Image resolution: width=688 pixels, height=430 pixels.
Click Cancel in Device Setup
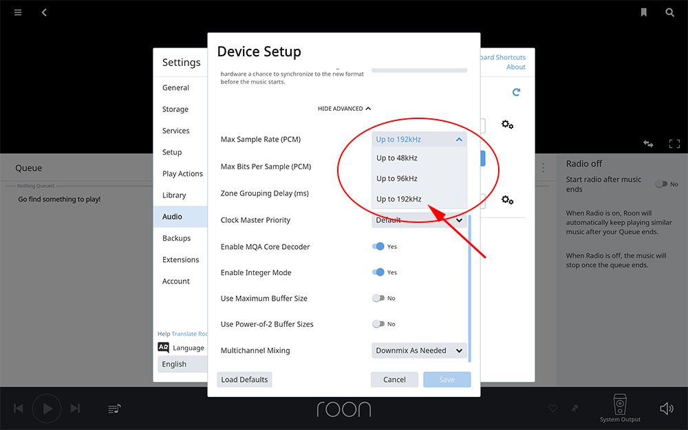[x=394, y=380]
